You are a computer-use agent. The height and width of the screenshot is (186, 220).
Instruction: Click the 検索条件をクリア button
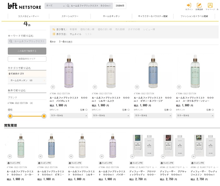coord(27,59)
